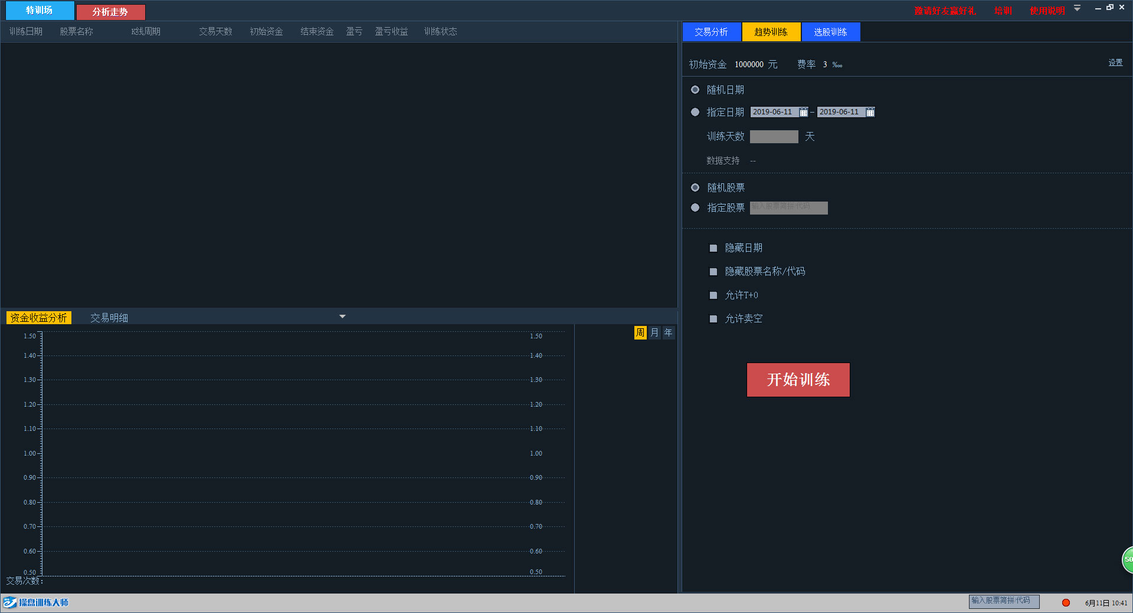Open the end date calendar picker
The height and width of the screenshot is (613, 1133).
[x=870, y=112]
